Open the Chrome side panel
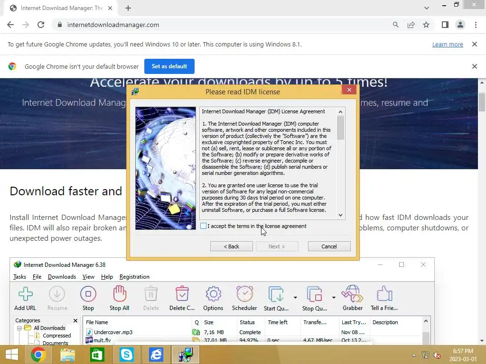Viewport: 486px width, 364px height. pyautogui.click(x=445, y=25)
